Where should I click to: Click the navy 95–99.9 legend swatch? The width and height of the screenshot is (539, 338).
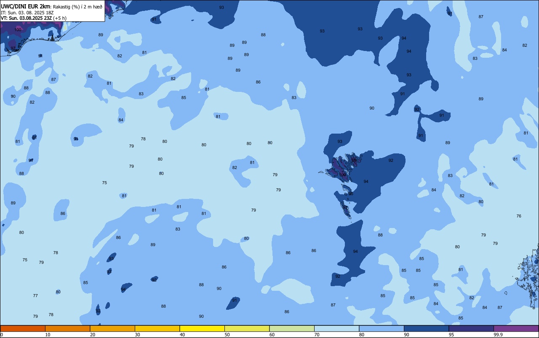(471, 328)
